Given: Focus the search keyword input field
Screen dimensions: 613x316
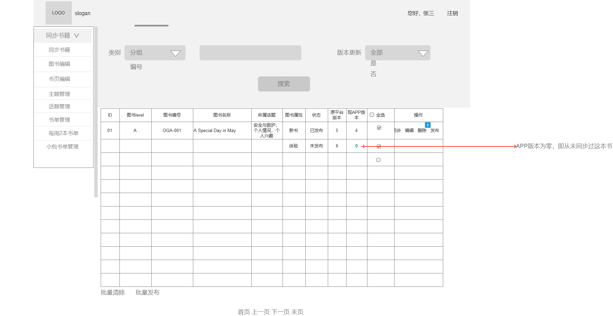Looking at the screenshot, I should (x=250, y=53).
